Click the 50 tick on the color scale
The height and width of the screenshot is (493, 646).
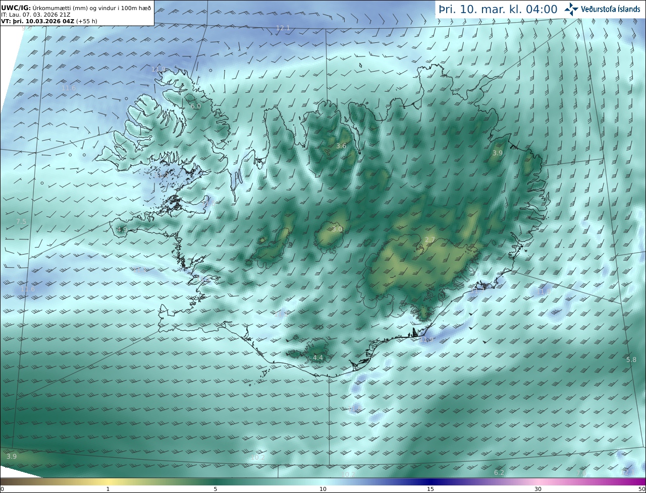(x=641, y=489)
